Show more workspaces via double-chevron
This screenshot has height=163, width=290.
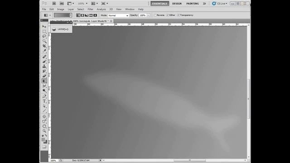click(204, 4)
